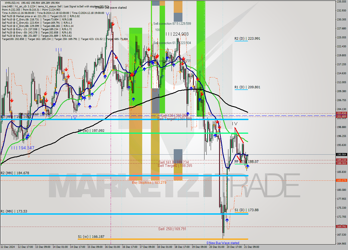Click the R2 (MN) | 184.678 label
The width and height of the screenshot is (348, 250).
tap(15, 173)
